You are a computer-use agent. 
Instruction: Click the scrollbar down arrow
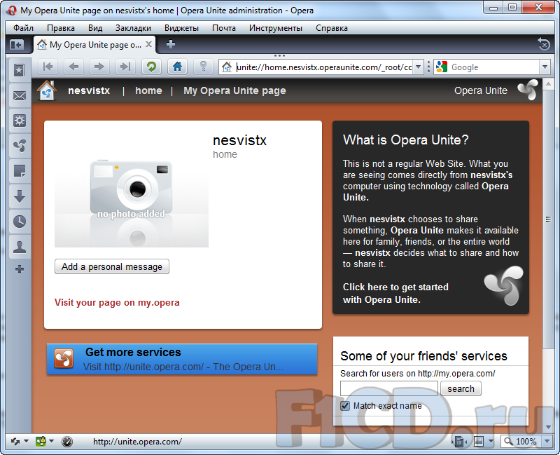tap(548, 427)
